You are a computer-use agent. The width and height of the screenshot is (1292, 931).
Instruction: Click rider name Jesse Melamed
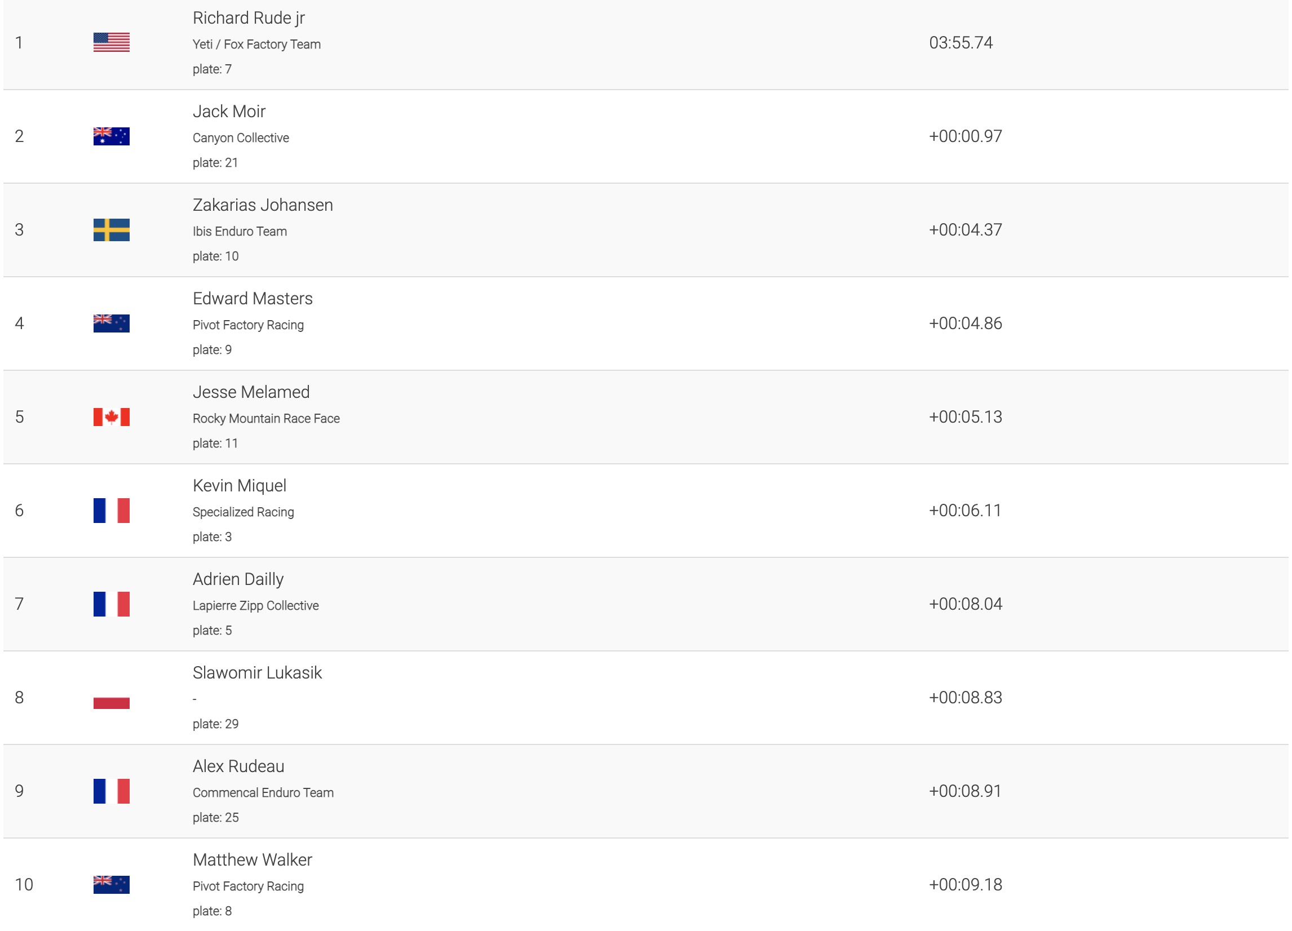pyautogui.click(x=251, y=392)
